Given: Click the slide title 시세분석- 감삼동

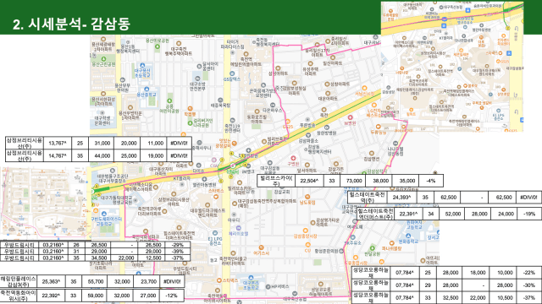Looking at the screenshot, I should [x=71, y=24].
